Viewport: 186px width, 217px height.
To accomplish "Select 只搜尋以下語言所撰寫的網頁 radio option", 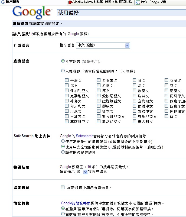I will click(x=63, y=71).
